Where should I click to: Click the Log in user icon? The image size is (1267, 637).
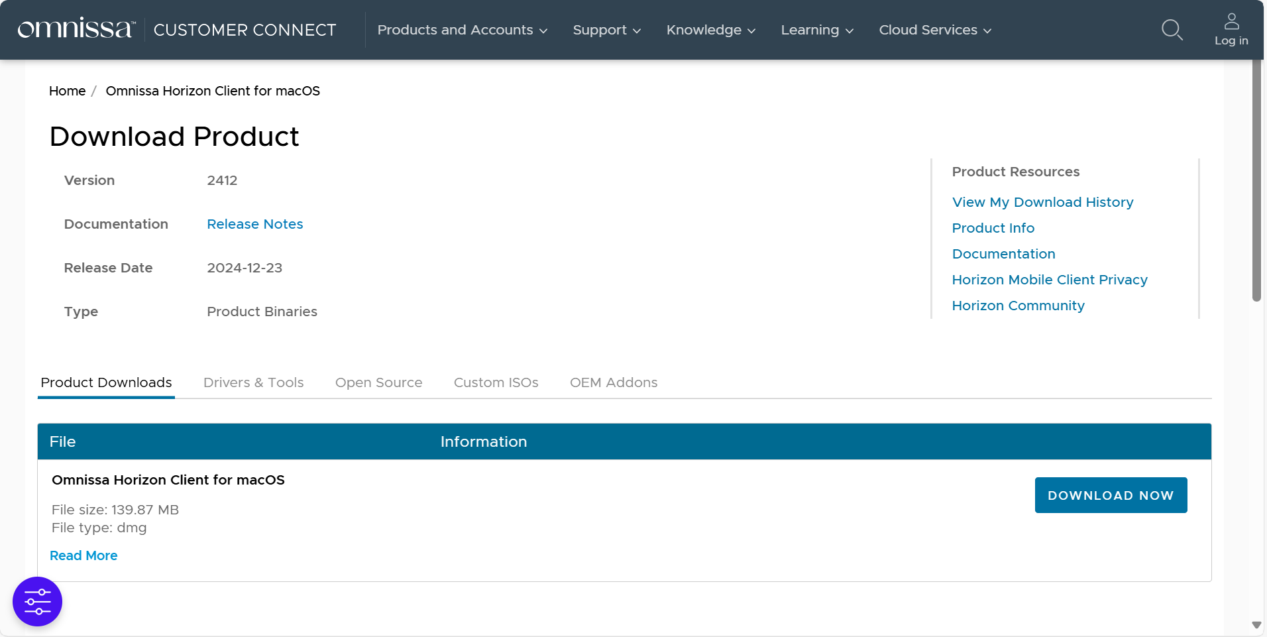coord(1231,30)
